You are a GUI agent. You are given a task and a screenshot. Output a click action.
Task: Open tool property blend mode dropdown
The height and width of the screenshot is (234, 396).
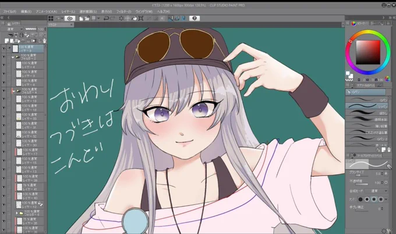pos(377,191)
